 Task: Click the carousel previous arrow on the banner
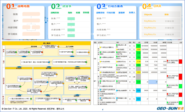[x=4, y=22]
